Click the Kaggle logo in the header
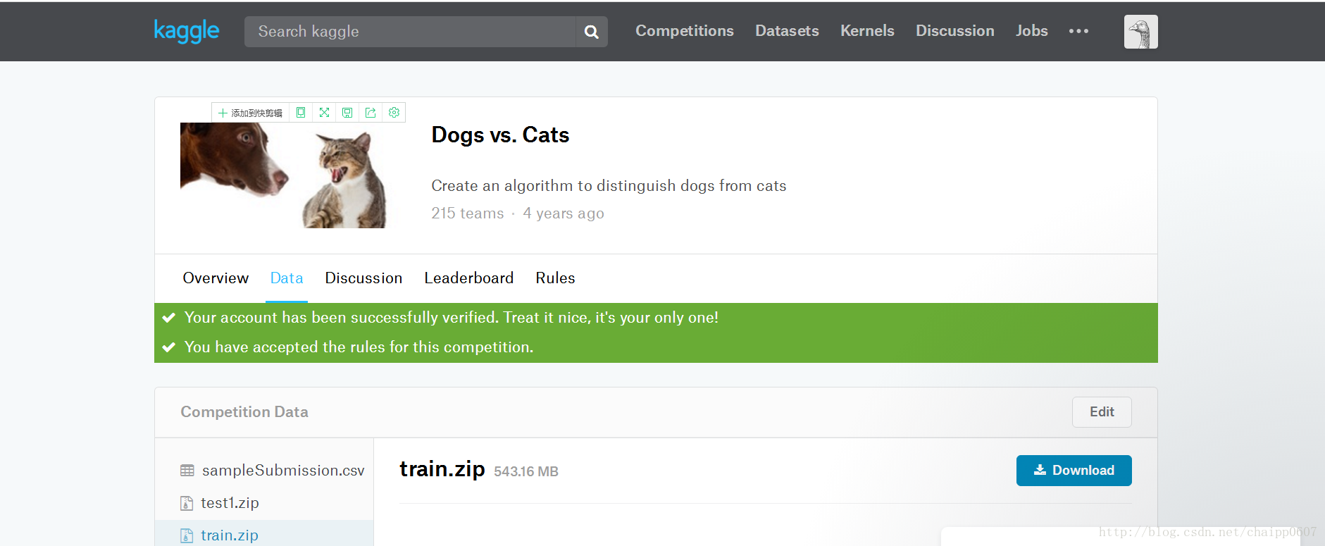The image size is (1325, 546). click(186, 31)
